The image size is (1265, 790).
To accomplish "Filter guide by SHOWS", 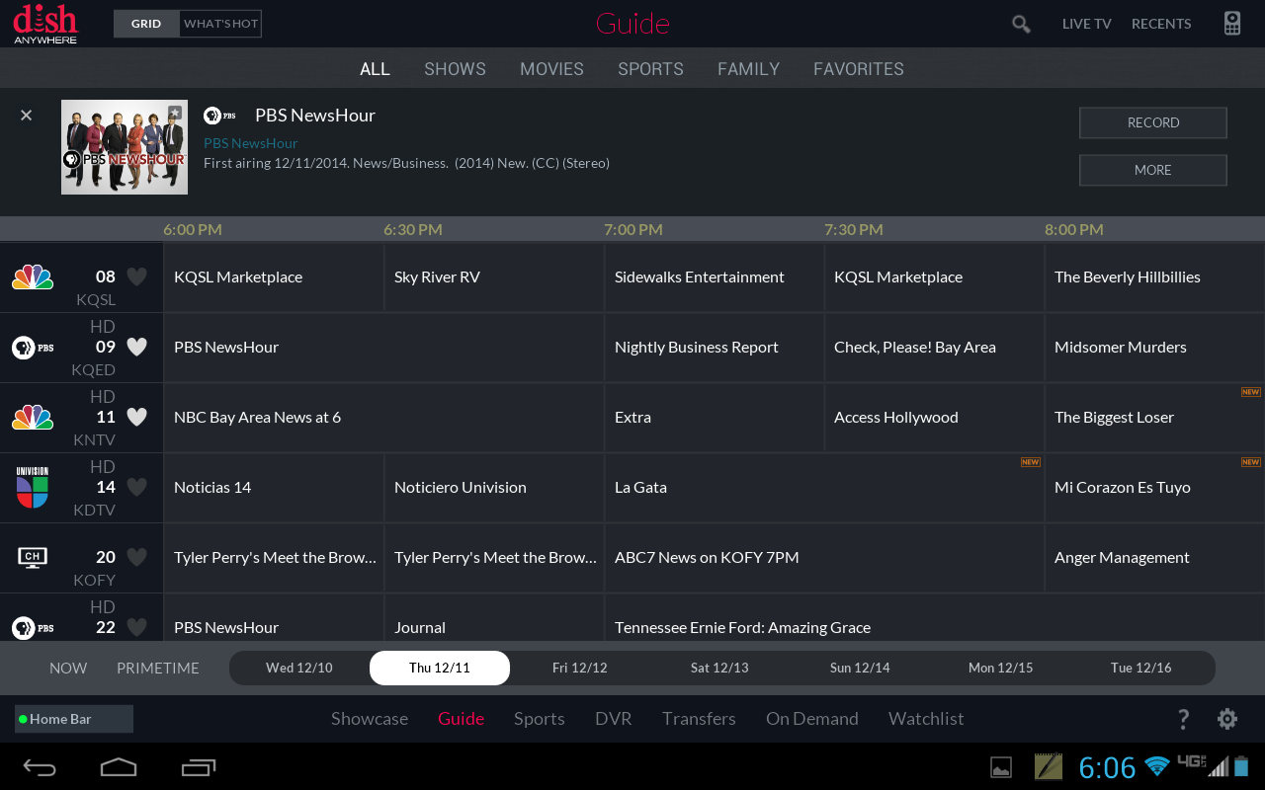I will [x=455, y=69].
